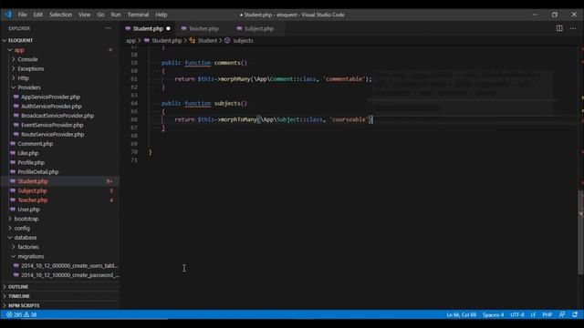Click the split editor right icon
This screenshot has width=584, height=328.
tap(559, 28)
